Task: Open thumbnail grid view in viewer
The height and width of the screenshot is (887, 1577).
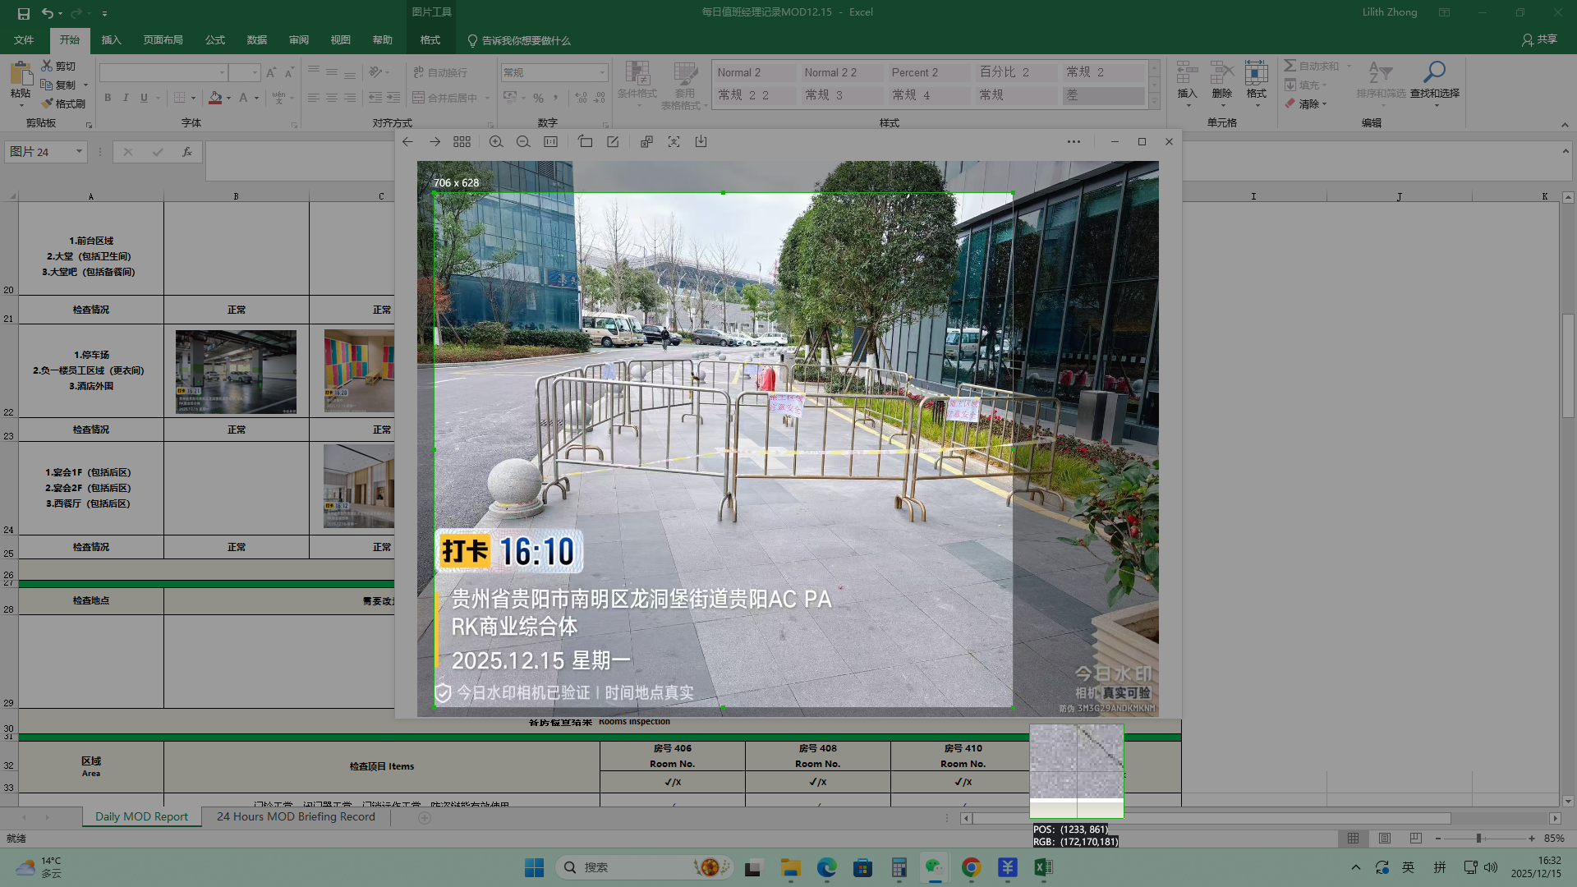Action: [x=462, y=142]
